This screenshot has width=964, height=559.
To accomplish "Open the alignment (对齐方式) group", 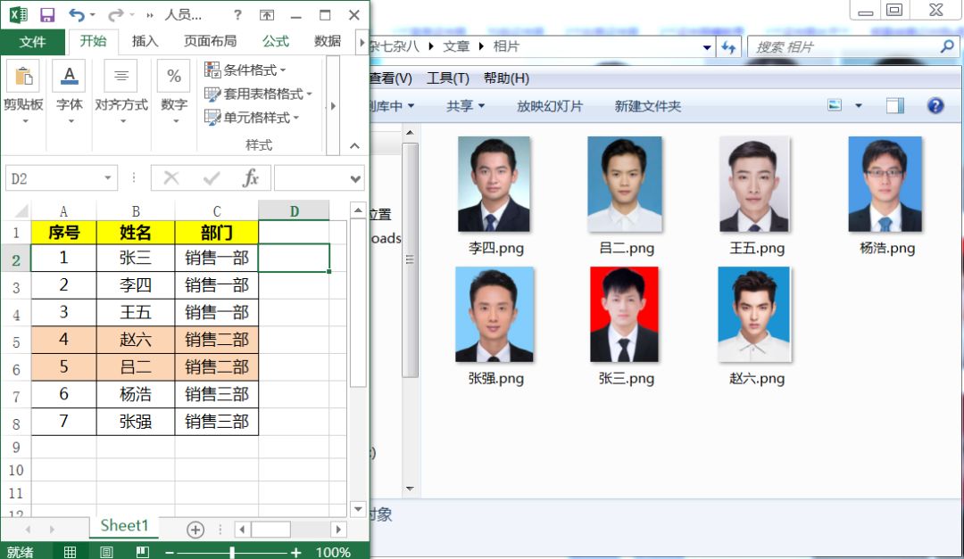I will click(x=121, y=92).
